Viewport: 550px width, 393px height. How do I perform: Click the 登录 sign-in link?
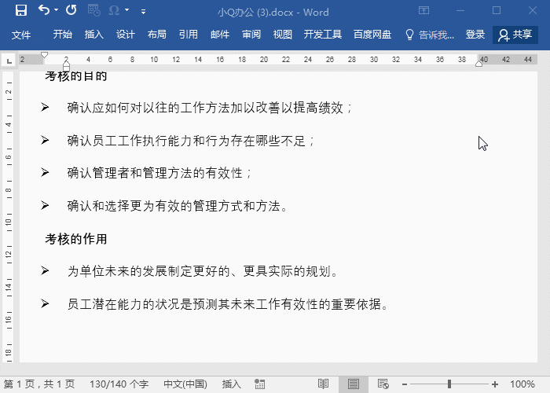tap(475, 35)
